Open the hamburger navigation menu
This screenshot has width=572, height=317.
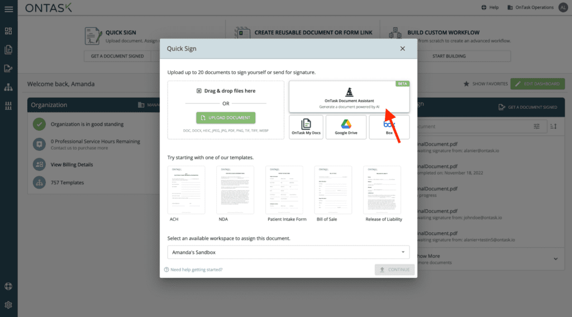point(8,9)
